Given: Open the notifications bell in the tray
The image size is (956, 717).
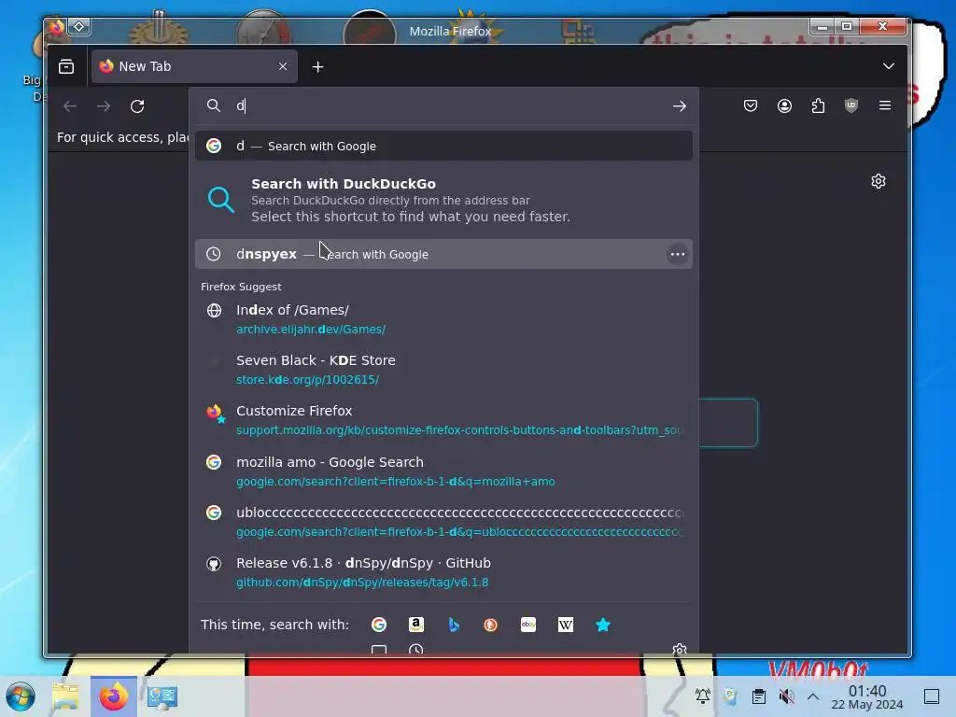Looking at the screenshot, I should click(x=702, y=696).
